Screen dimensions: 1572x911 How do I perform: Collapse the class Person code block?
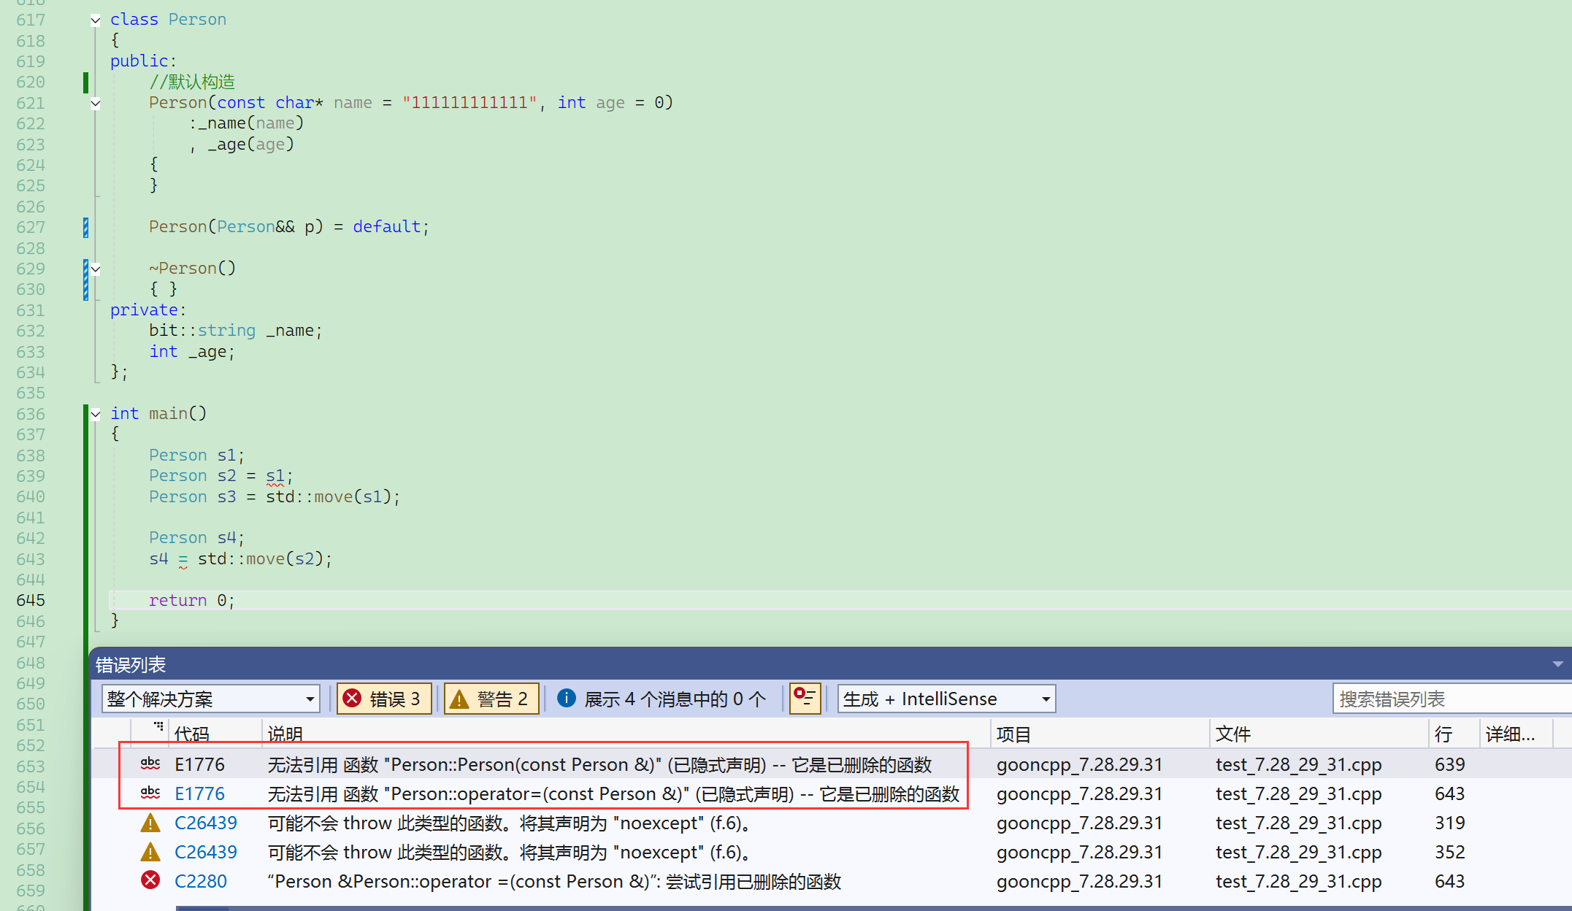click(x=96, y=20)
